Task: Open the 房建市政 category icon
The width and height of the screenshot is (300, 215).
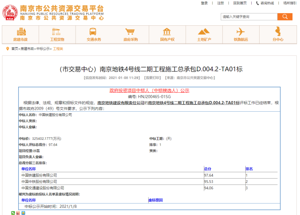Action: [21, 32]
